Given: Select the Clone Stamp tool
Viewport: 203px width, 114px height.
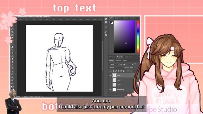Looking at the screenshot, I should pyautogui.click(x=12, y=47).
